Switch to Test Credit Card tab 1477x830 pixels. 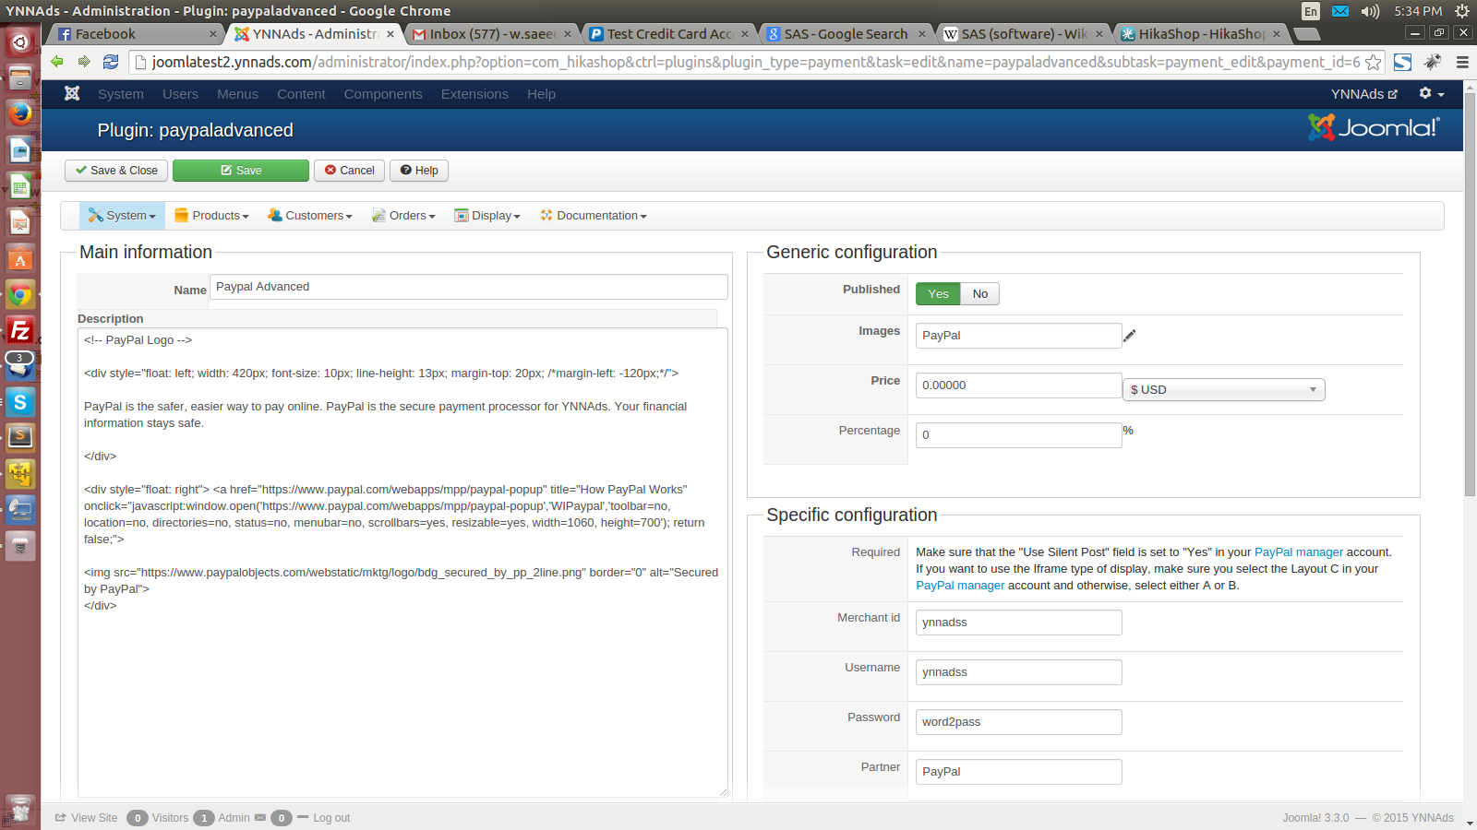[669, 34]
